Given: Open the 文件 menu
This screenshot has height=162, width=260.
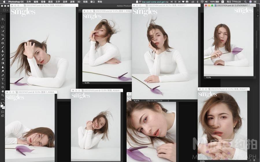Looking at the screenshot, I should click(x=29, y=2).
